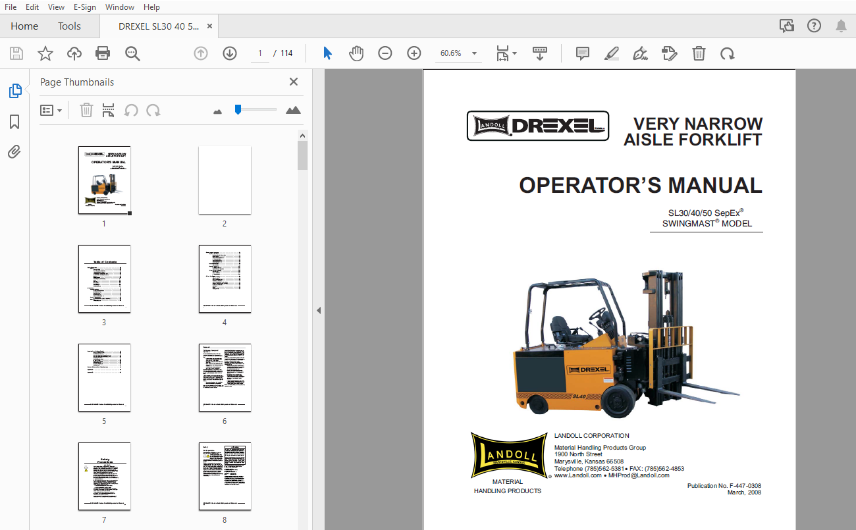Click the Save file icon
The width and height of the screenshot is (856, 530).
pos(16,53)
